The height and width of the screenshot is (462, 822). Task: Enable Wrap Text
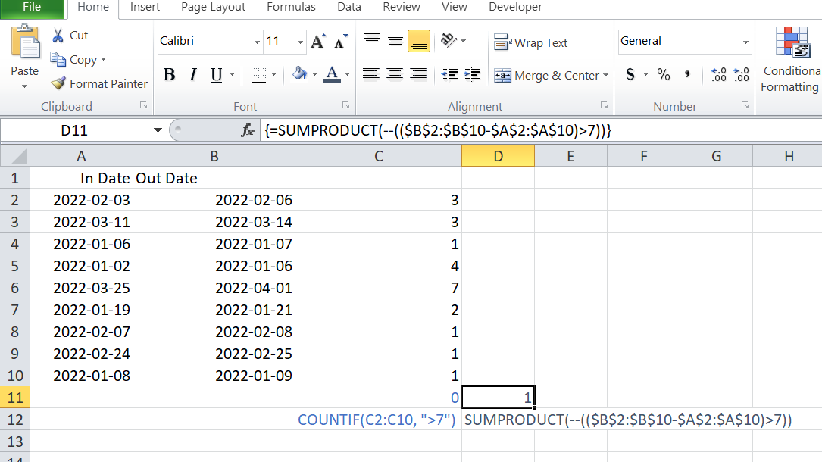pos(530,42)
